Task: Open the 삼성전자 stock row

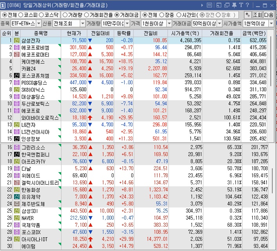Action: point(134,40)
